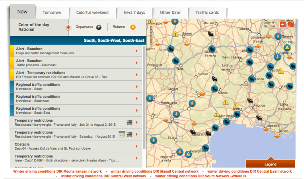Click plus icon beside Color of the day
The height and width of the screenshot is (179, 304).
68,27
